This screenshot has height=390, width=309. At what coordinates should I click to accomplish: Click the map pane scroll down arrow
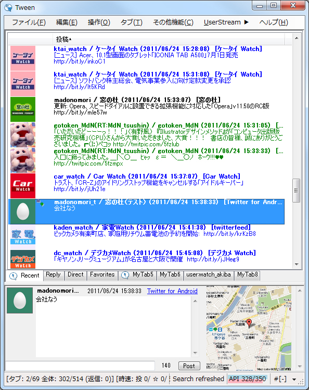tap(300, 367)
